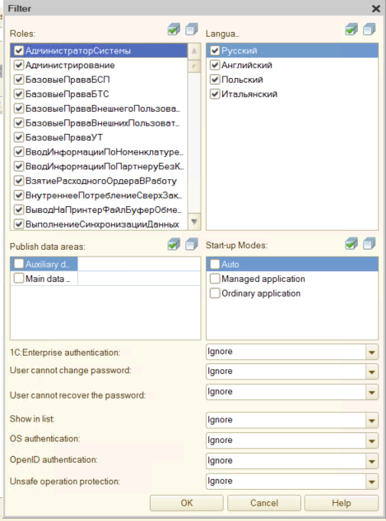This screenshot has height=521, width=386.
Task: Click Roles list scroll down arrow
Action: click(x=194, y=221)
